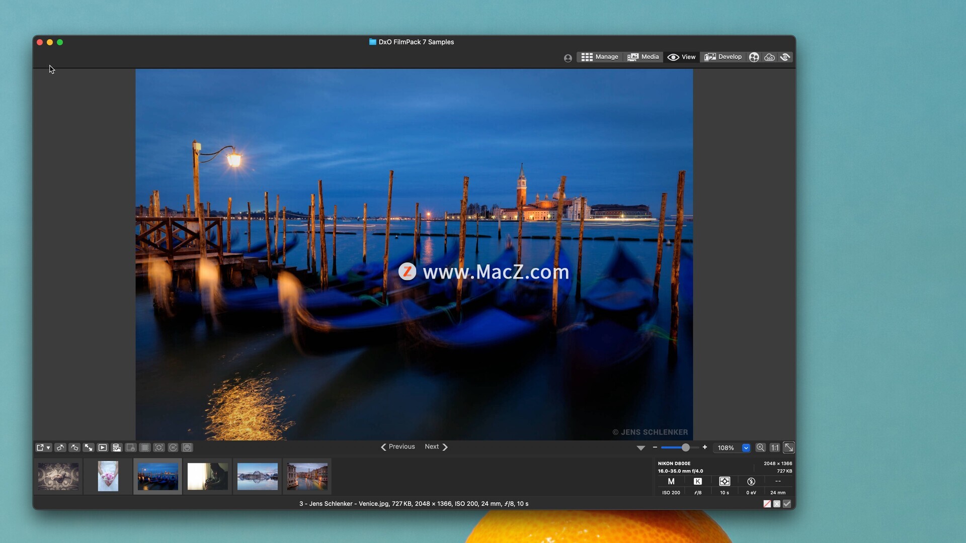
Task: Click the 24 mm focal length value
Action: (778, 493)
